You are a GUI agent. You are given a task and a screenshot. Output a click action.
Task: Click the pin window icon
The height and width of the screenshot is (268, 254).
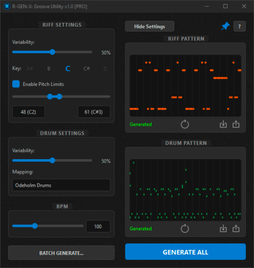click(x=226, y=26)
